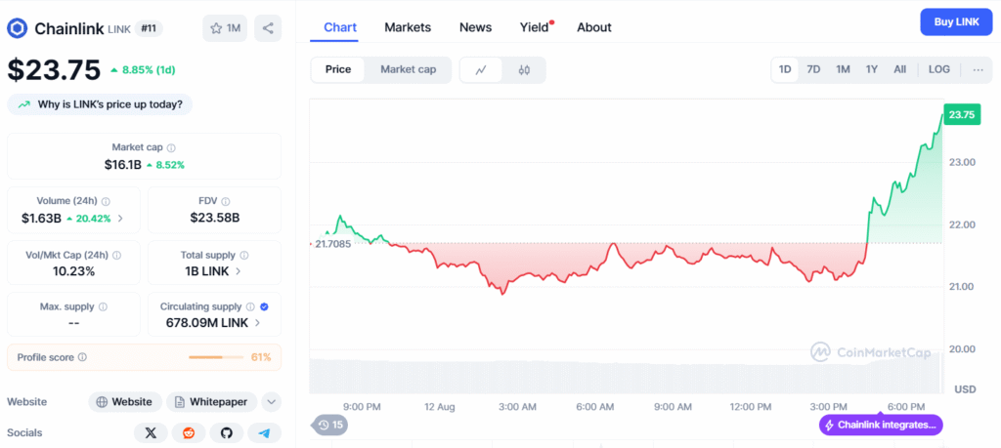
Task: Click the history 15 events badge
Action: 330,425
